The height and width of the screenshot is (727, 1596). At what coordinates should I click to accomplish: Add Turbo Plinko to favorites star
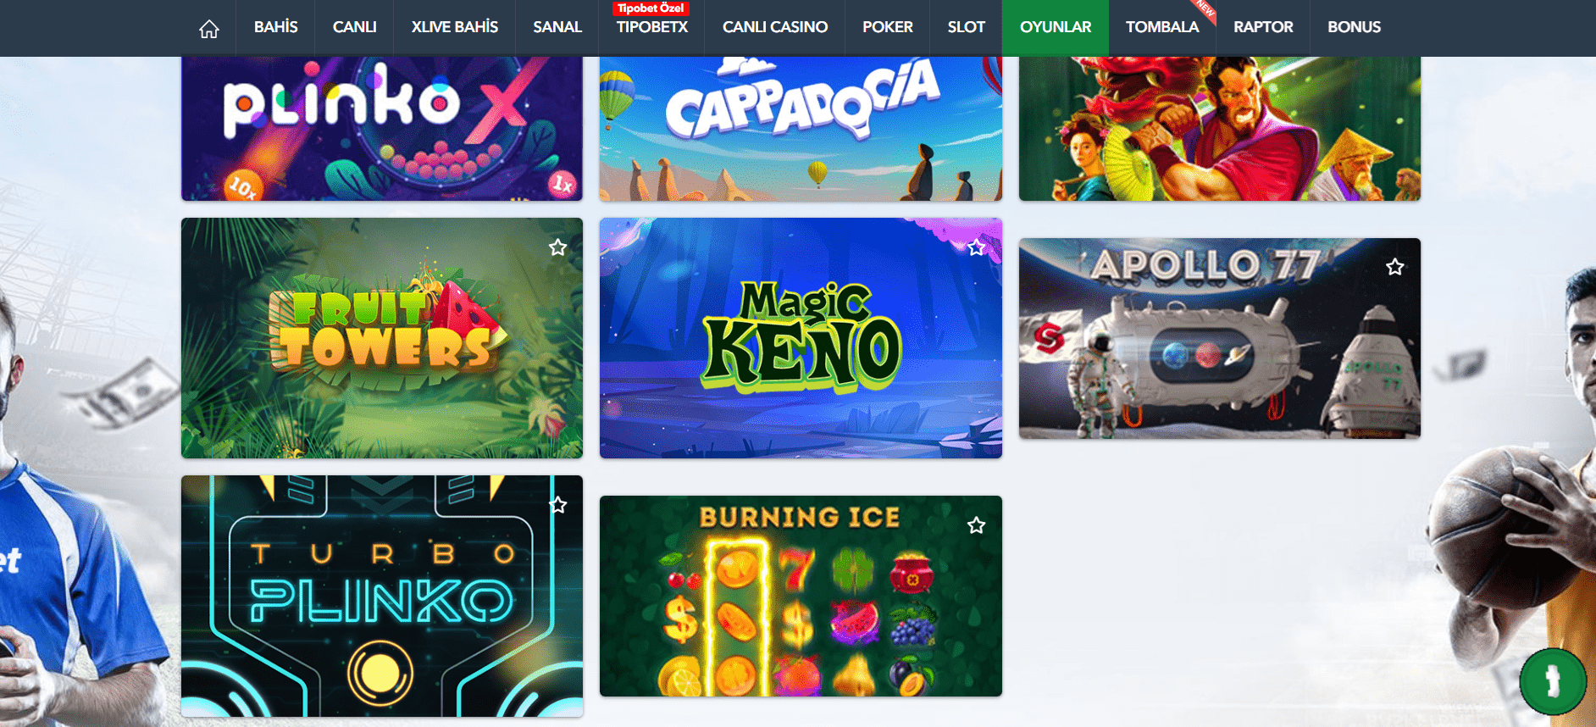(557, 505)
